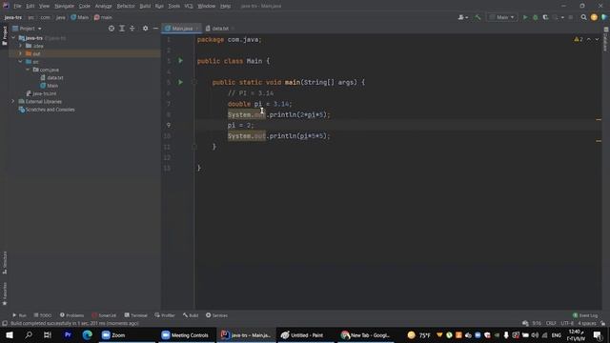Click line 9 code text pi = 2
This screenshot has width=610, height=343.
click(x=240, y=125)
